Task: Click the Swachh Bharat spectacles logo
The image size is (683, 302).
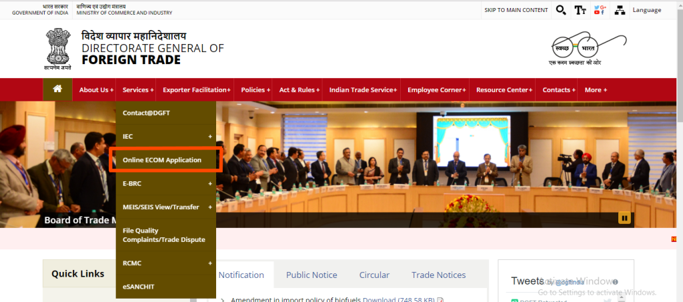Action: coord(589,48)
